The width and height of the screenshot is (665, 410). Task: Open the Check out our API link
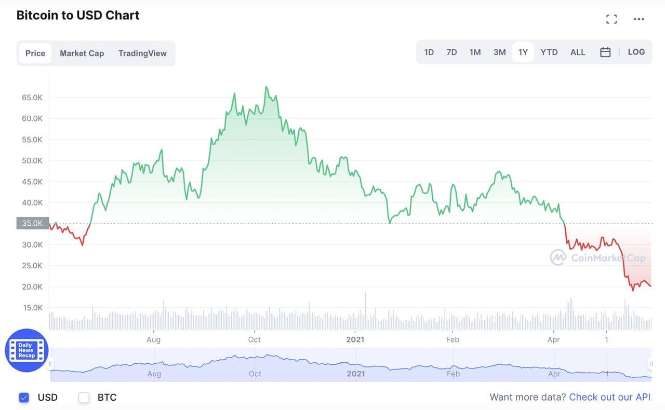pos(609,397)
